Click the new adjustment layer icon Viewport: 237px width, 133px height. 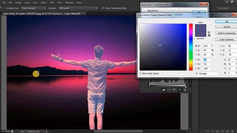(x=222, y=132)
